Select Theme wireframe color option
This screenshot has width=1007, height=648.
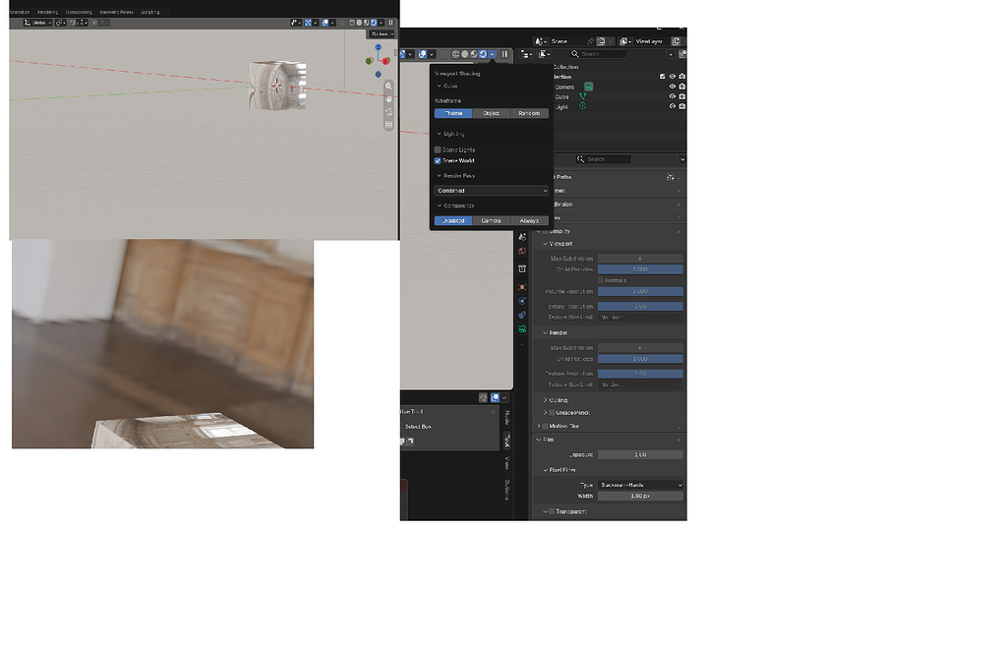(453, 114)
